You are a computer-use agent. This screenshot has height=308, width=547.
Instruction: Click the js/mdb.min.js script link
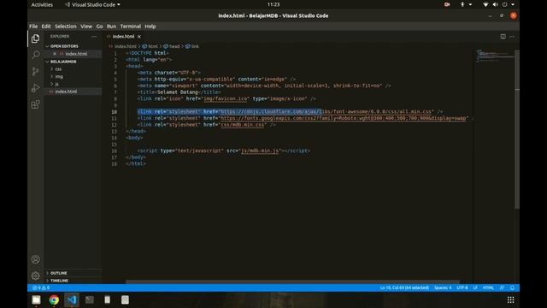[260, 151]
